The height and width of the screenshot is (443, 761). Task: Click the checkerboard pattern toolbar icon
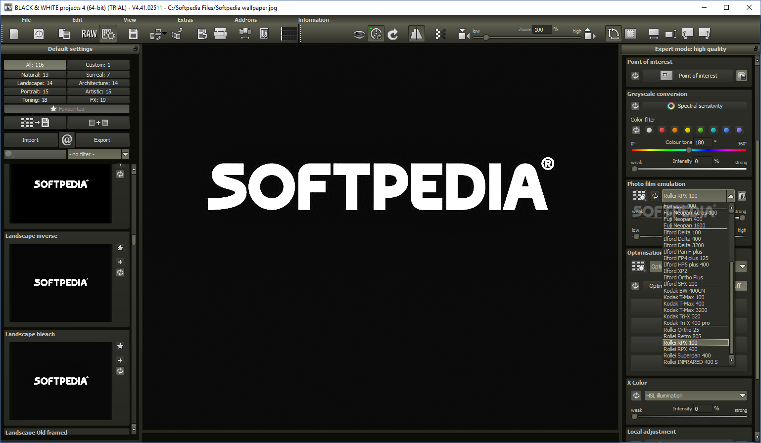coord(440,34)
